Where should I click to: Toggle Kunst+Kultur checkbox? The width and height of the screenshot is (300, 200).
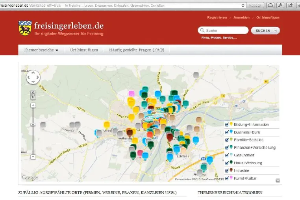[227, 178]
